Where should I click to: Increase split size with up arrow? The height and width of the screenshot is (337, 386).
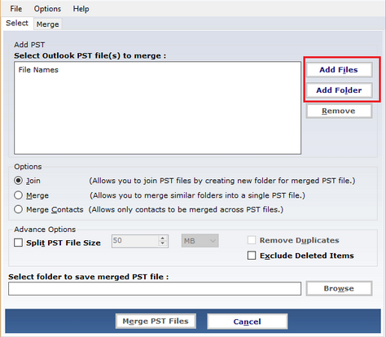pos(163,239)
